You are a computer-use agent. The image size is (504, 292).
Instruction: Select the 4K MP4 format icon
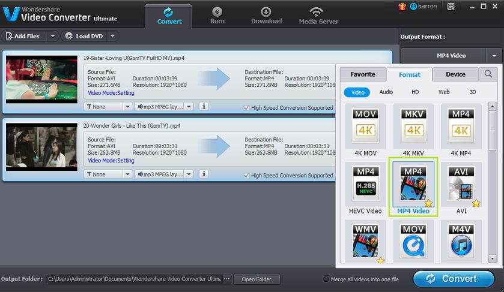pyautogui.click(x=461, y=126)
